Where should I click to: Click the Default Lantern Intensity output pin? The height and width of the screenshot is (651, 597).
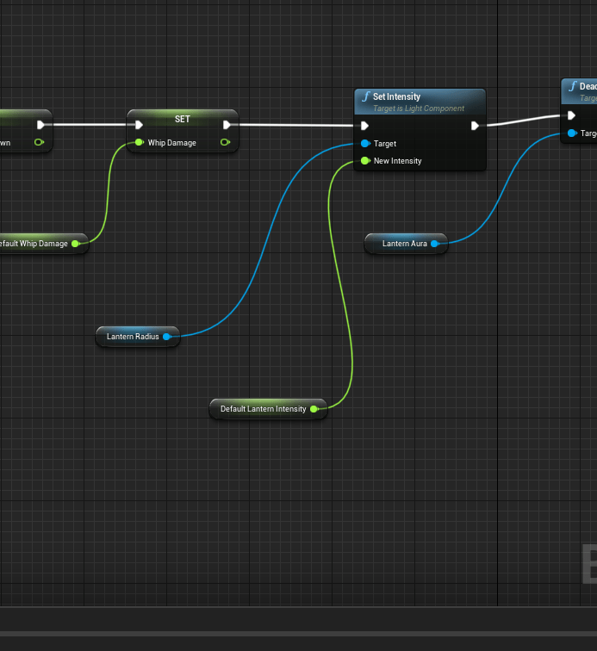314,409
